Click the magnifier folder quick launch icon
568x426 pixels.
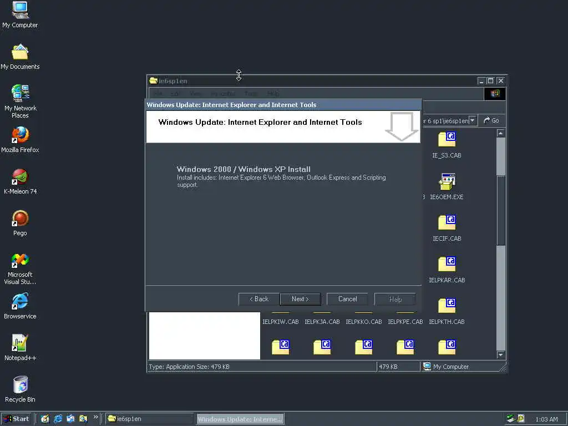coord(83,419)
